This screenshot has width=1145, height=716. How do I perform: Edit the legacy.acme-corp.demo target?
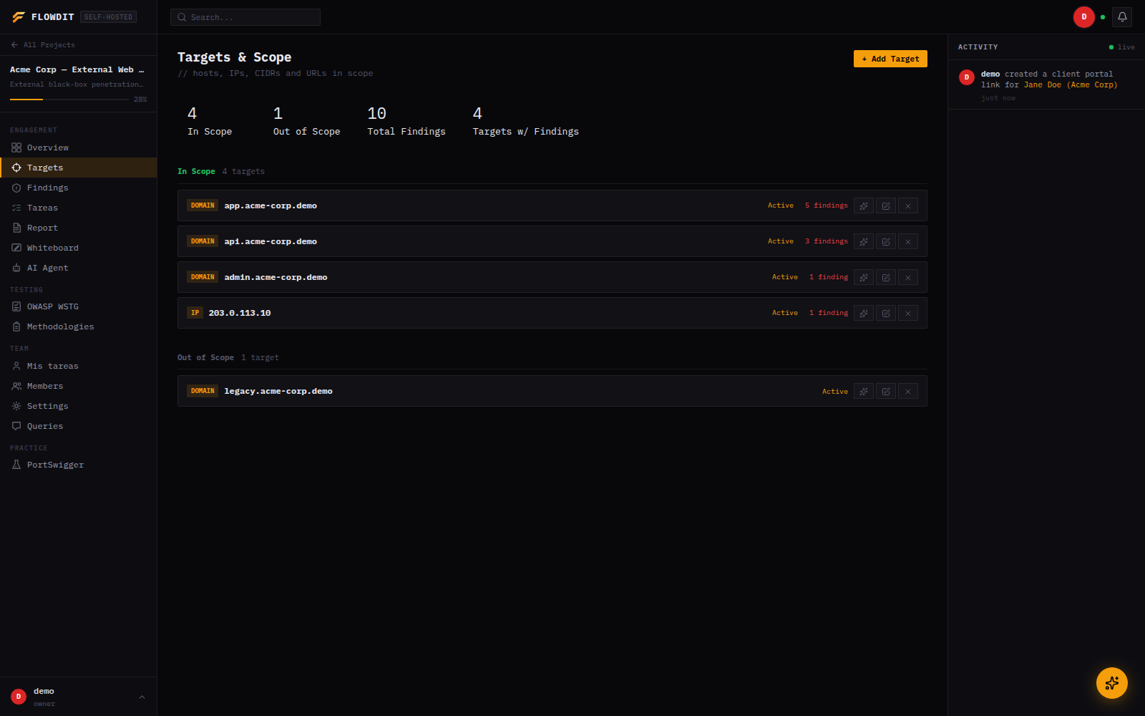[886, 391]
